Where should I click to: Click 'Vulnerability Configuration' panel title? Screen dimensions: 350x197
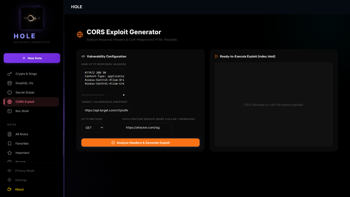(107, 57)
